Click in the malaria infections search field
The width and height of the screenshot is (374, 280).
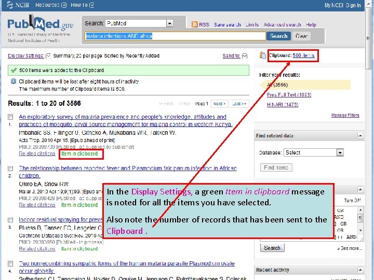[175, 36]
